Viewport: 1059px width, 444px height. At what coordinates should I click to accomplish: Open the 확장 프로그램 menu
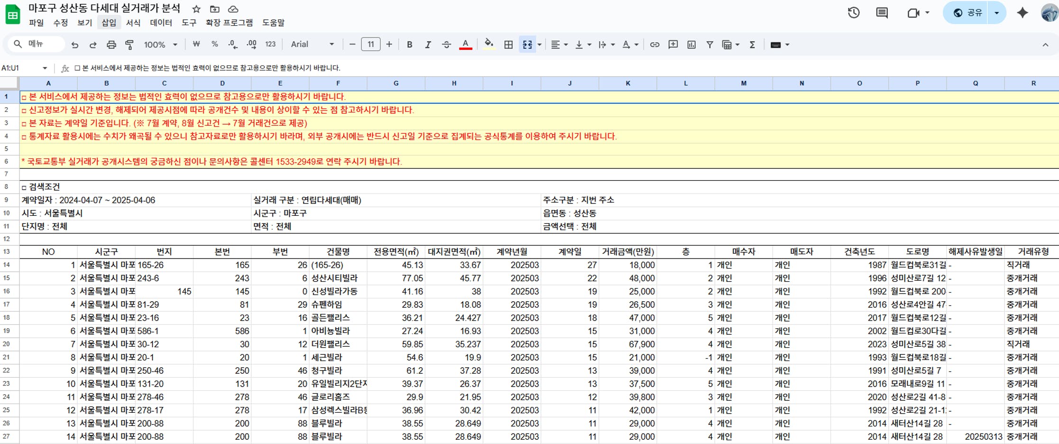click(x=229, y=23)
